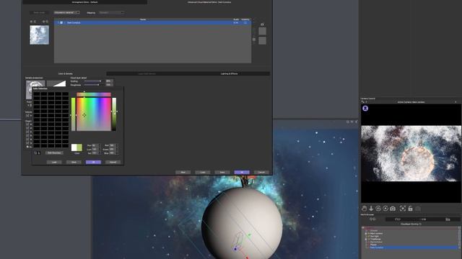Cancel the Color Selection dialog

[x=113, y=162]
